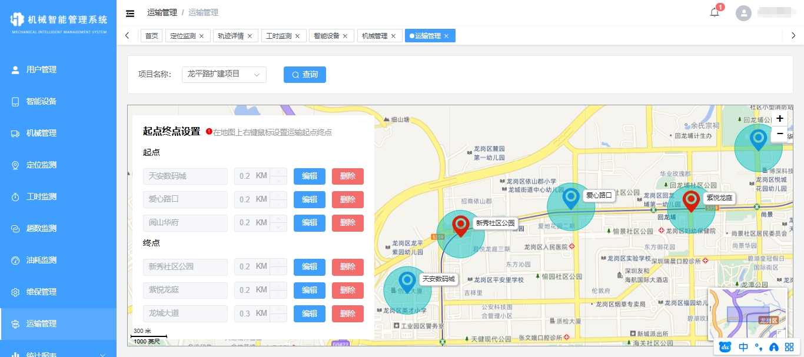Adjust the 龙城大道 KM radius stepper
Viewport: 804px width, 357px height.
point(261,313)
